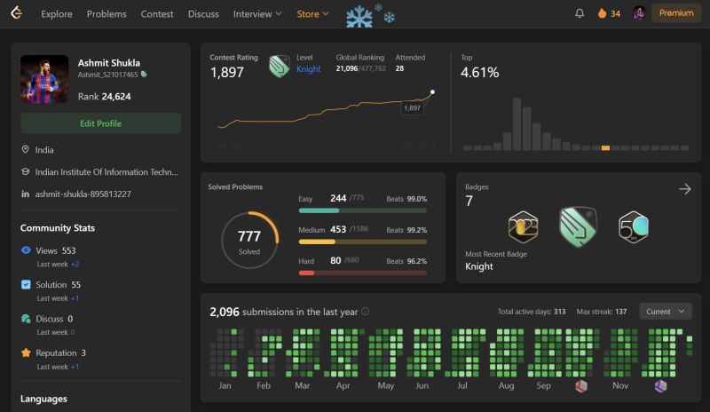Click the location pin icon beside India

coord(26,149)
